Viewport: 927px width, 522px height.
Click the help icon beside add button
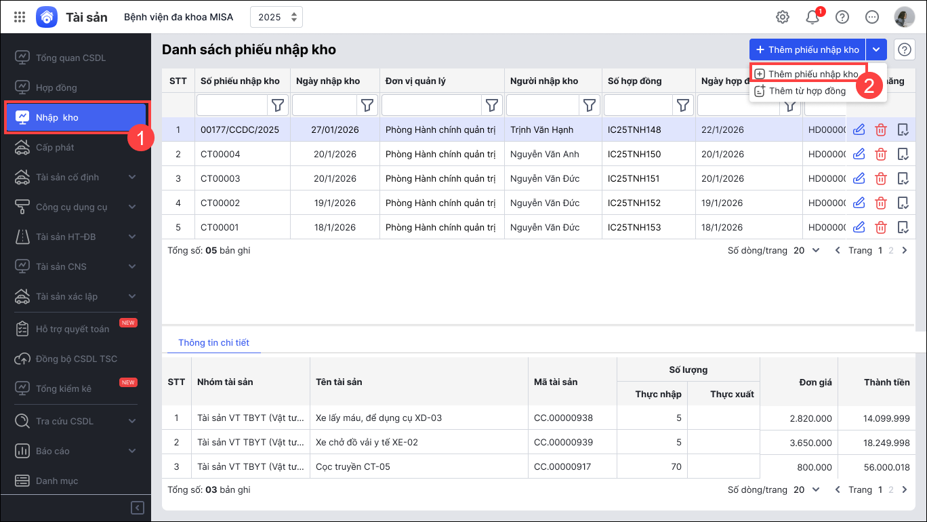pyautogui.click(x=905, y=49)
